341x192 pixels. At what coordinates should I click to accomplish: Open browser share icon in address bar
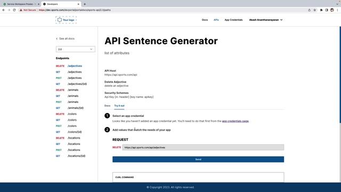(x=309, y=10)
